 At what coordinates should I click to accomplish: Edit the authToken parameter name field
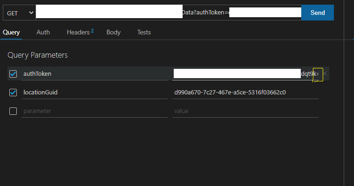(x=94, y=74)
